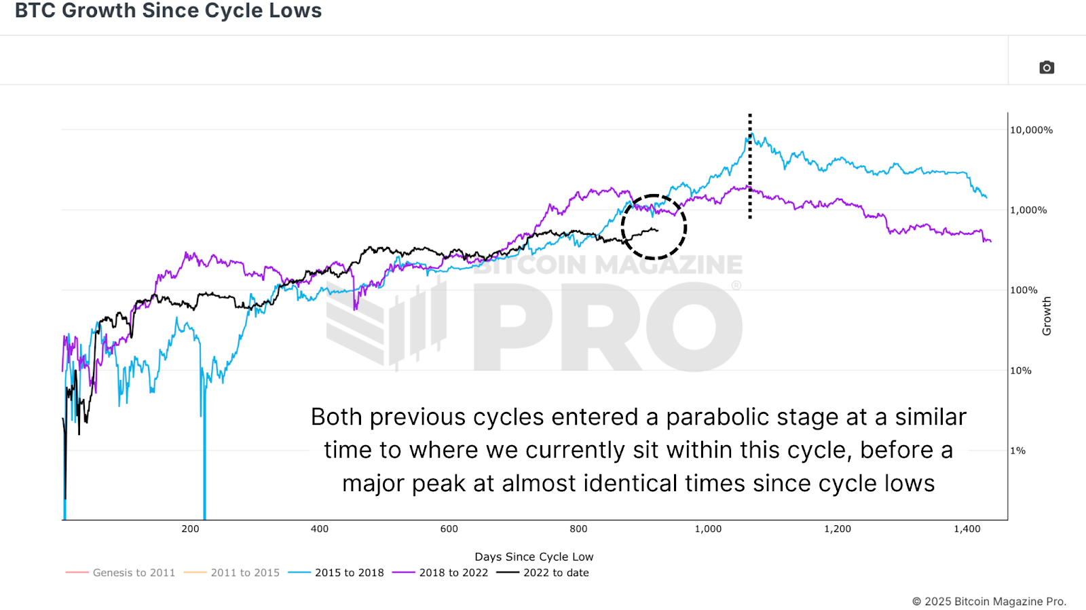
Task: Hide the 2015 to 2018 series label
Action: point(349,573)
